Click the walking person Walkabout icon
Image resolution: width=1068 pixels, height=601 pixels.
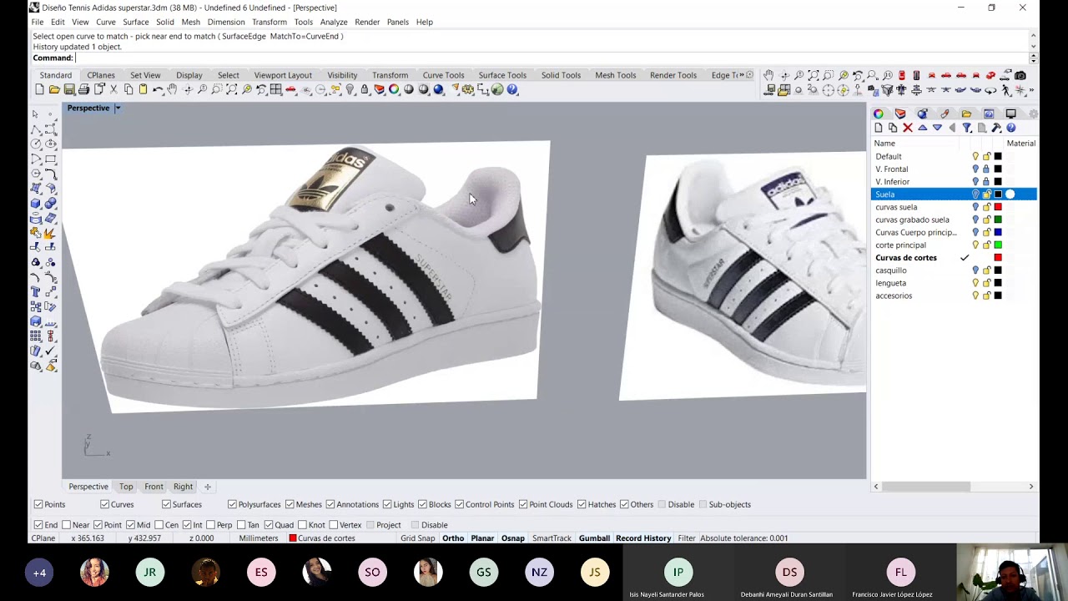(x=1005, y=90)
